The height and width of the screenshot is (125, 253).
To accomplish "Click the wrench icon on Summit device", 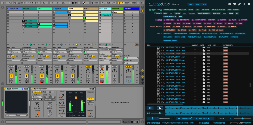I will (10, 89).
